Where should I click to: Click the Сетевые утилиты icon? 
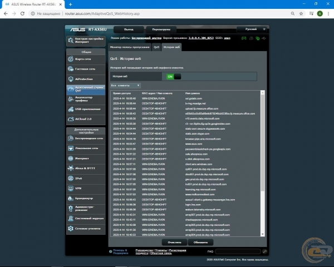71,229
